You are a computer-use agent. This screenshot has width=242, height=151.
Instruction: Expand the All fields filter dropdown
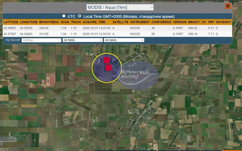(x=83, y=40)
